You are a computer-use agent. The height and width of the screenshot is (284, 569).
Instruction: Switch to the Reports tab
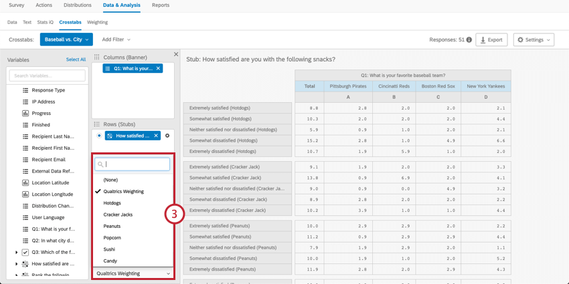[x=161, y=5]
